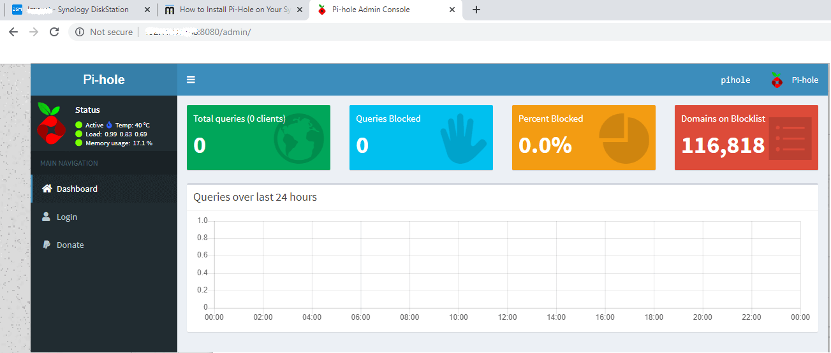The height and width of the screenshot is (353, 831).
Task: Click the Pi-hole header brand title
Action: pos(104,80)
